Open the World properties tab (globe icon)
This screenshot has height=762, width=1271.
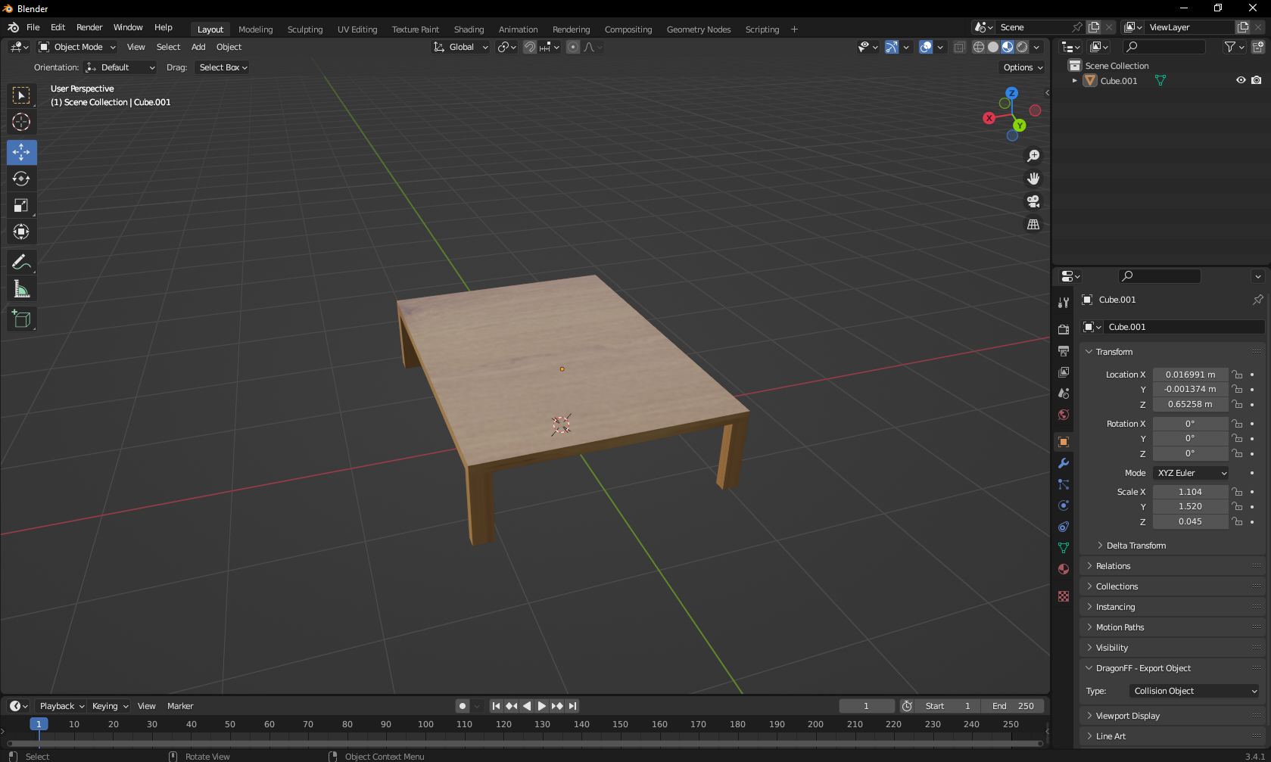point(1064,415)
